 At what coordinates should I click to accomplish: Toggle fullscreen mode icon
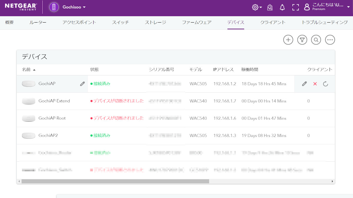point(295,7)
